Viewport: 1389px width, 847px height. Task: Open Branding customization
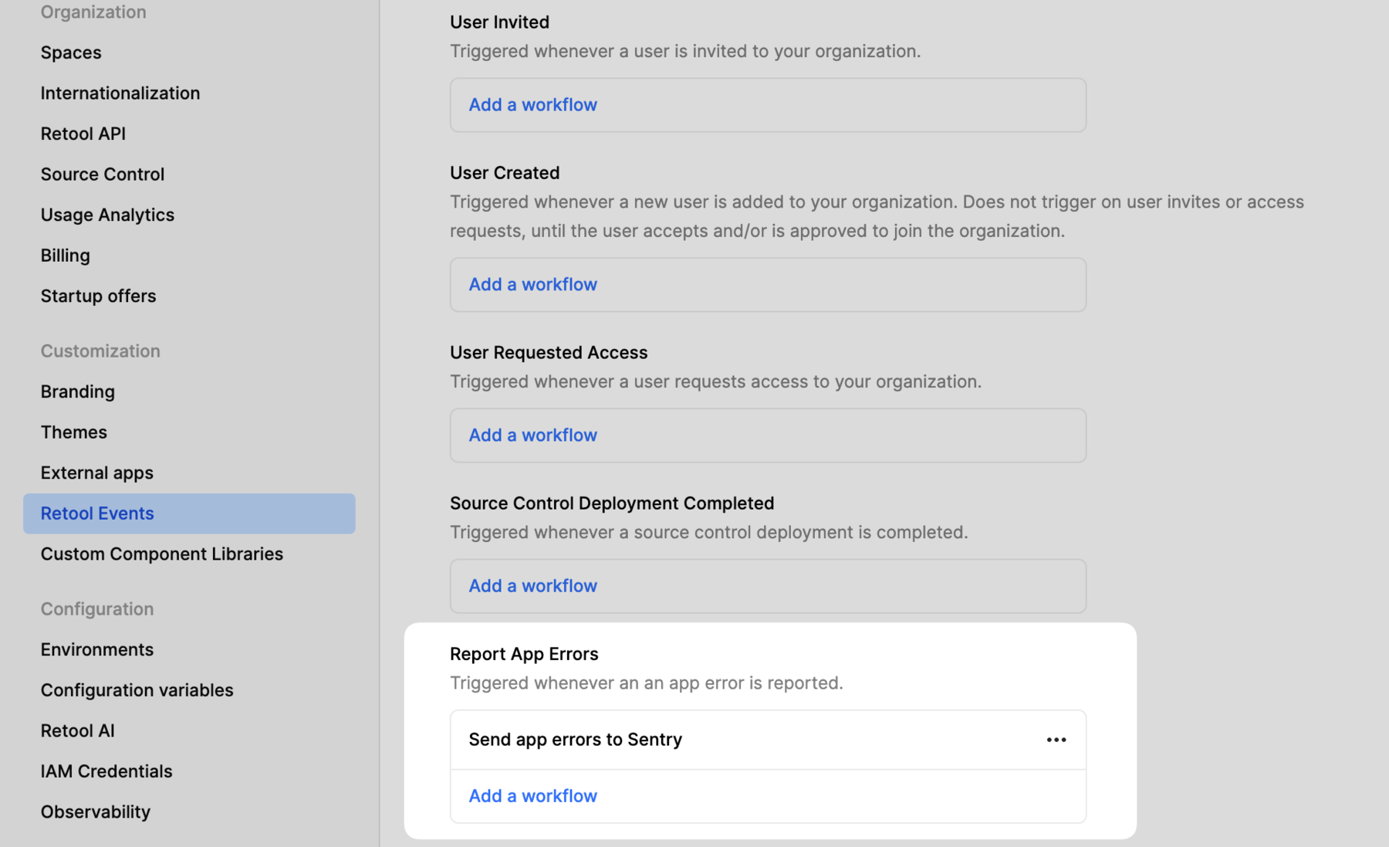point(78,391)
